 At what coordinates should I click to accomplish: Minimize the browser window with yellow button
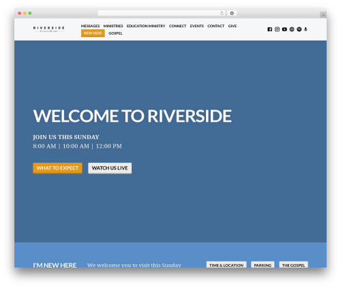[x=25, y=14]
